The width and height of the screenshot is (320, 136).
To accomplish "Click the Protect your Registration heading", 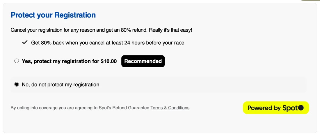I will [x=53, y=15].
